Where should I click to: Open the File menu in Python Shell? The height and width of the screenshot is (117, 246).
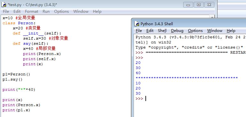coord(139,31)
